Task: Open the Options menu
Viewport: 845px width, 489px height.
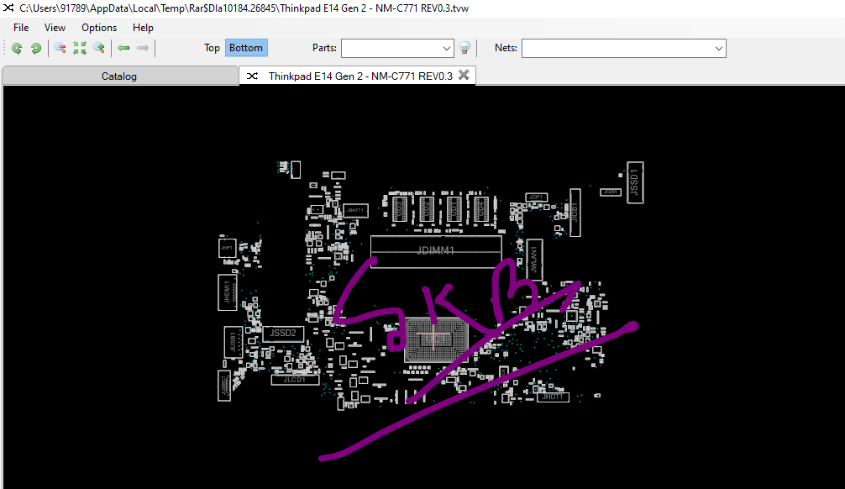Action: 98,28
